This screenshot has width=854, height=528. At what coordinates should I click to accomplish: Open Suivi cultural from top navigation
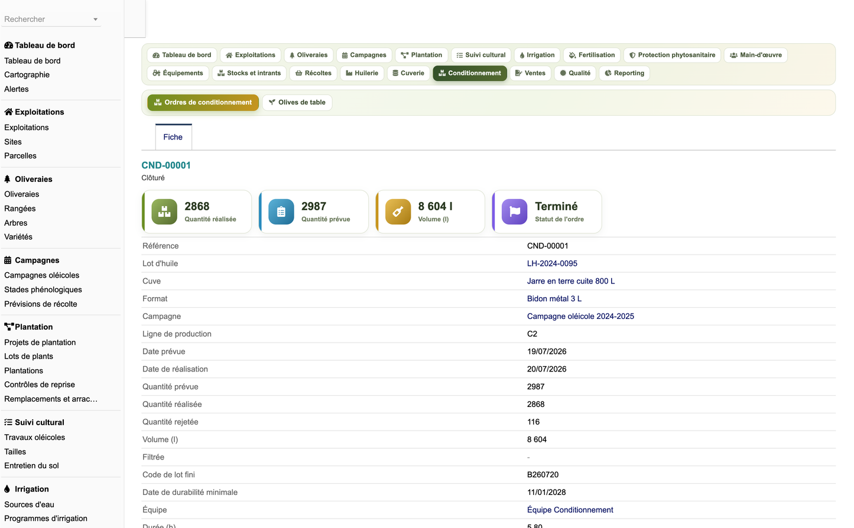tap(481, 55)
